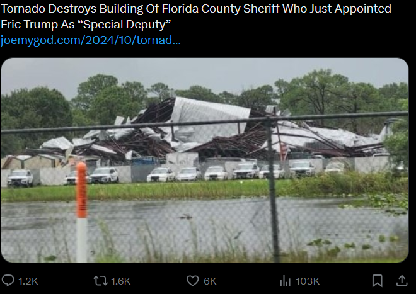Click the 103K views count
Screen dimensions: 416x294
pyautogui.click(x=308, y=281)
